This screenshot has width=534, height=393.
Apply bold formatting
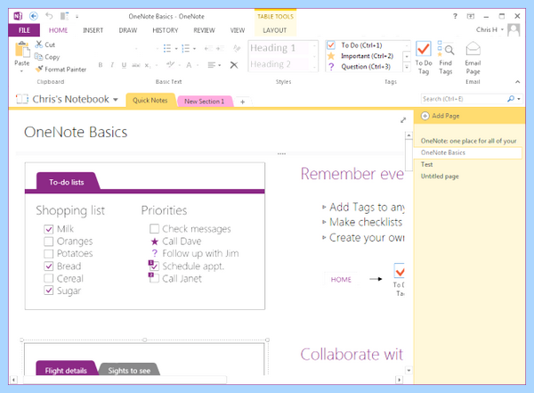(100, 65)
